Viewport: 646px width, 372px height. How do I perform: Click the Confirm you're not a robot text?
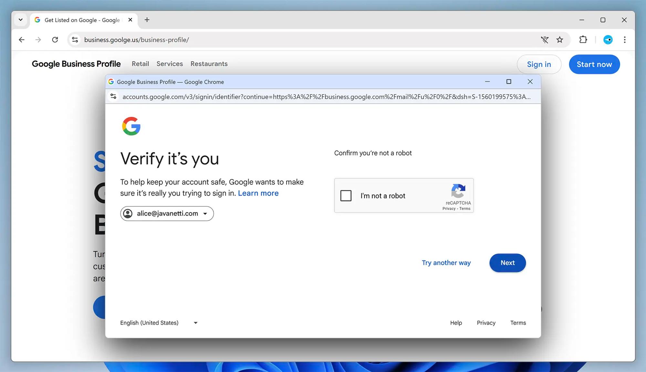pyautogui.click(x=373, y=153)
